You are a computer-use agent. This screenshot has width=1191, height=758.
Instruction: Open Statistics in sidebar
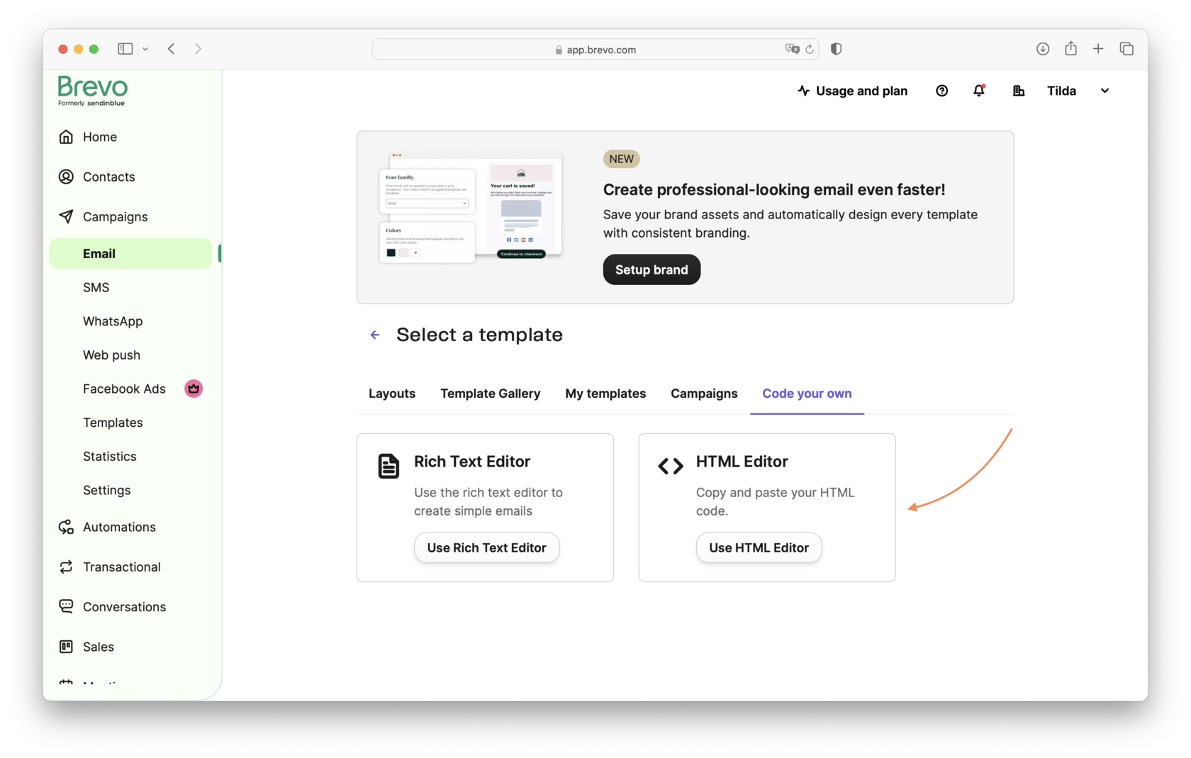(x=109, y=457)
